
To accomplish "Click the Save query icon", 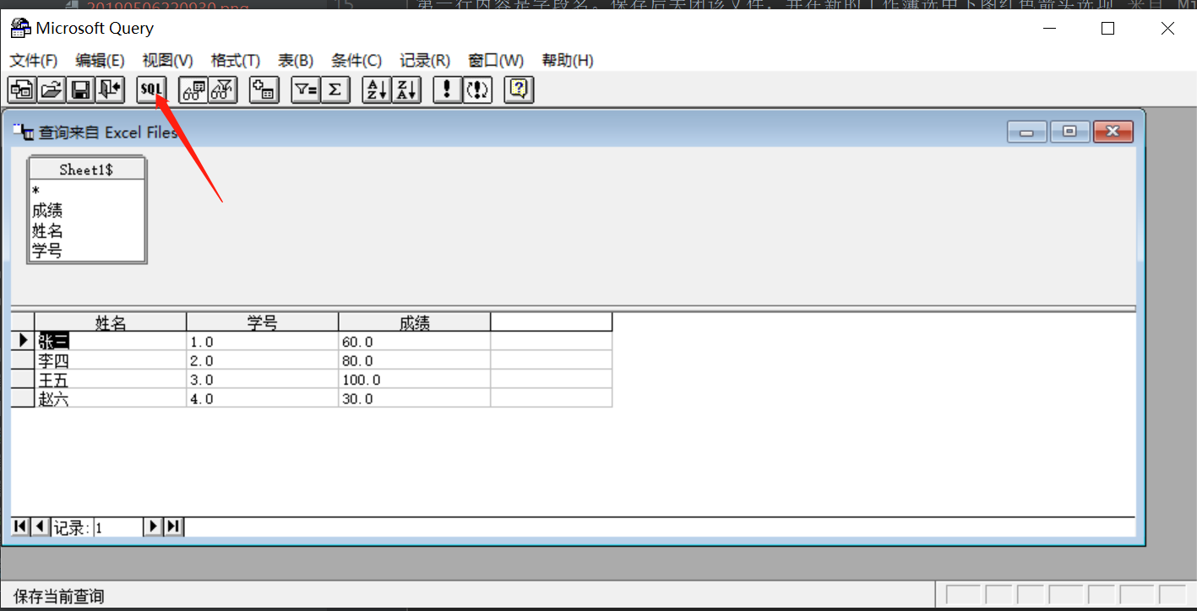I will [x=79, y=89].
